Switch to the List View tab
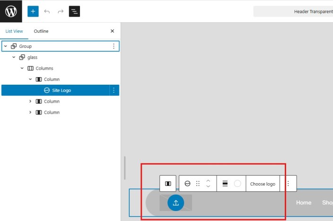333x221 pixels. pos(14,31)
